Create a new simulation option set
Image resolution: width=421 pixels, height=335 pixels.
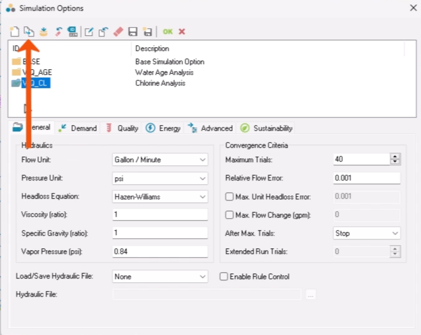[14, 31]
